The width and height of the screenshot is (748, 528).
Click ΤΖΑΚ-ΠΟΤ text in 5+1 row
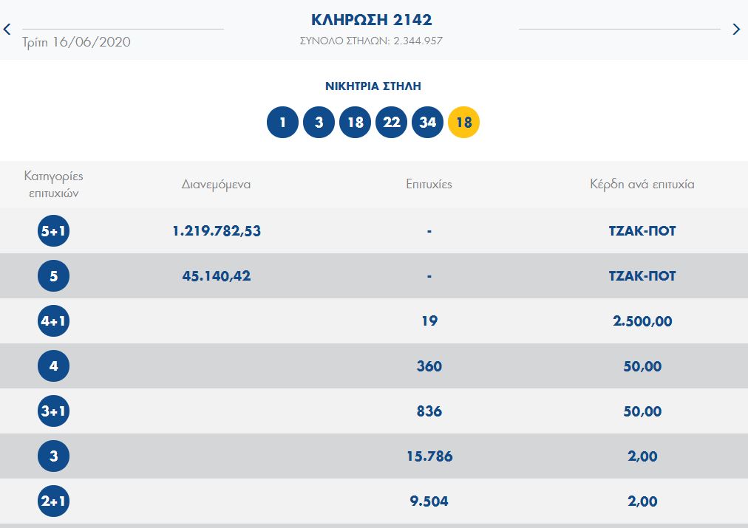(642, 231)
